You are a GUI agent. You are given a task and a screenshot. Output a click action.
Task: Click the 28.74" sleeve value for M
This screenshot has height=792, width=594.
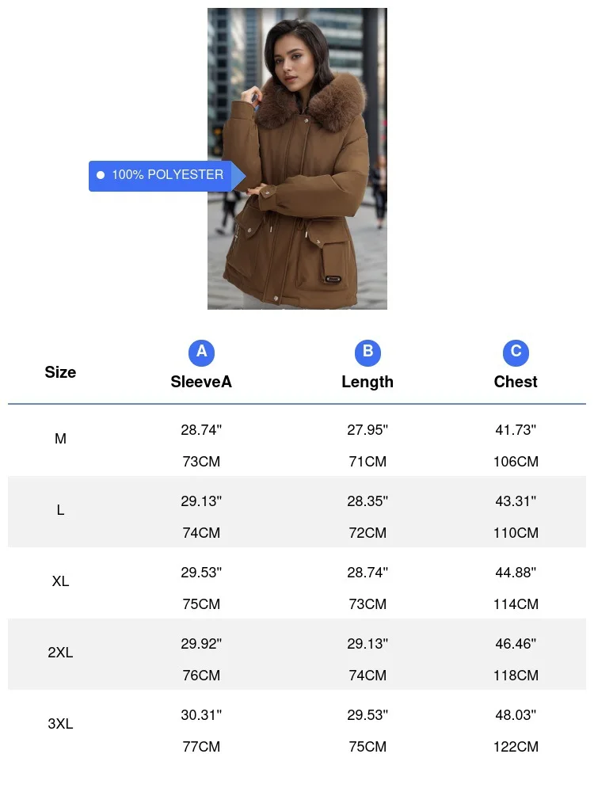(201, 430)
